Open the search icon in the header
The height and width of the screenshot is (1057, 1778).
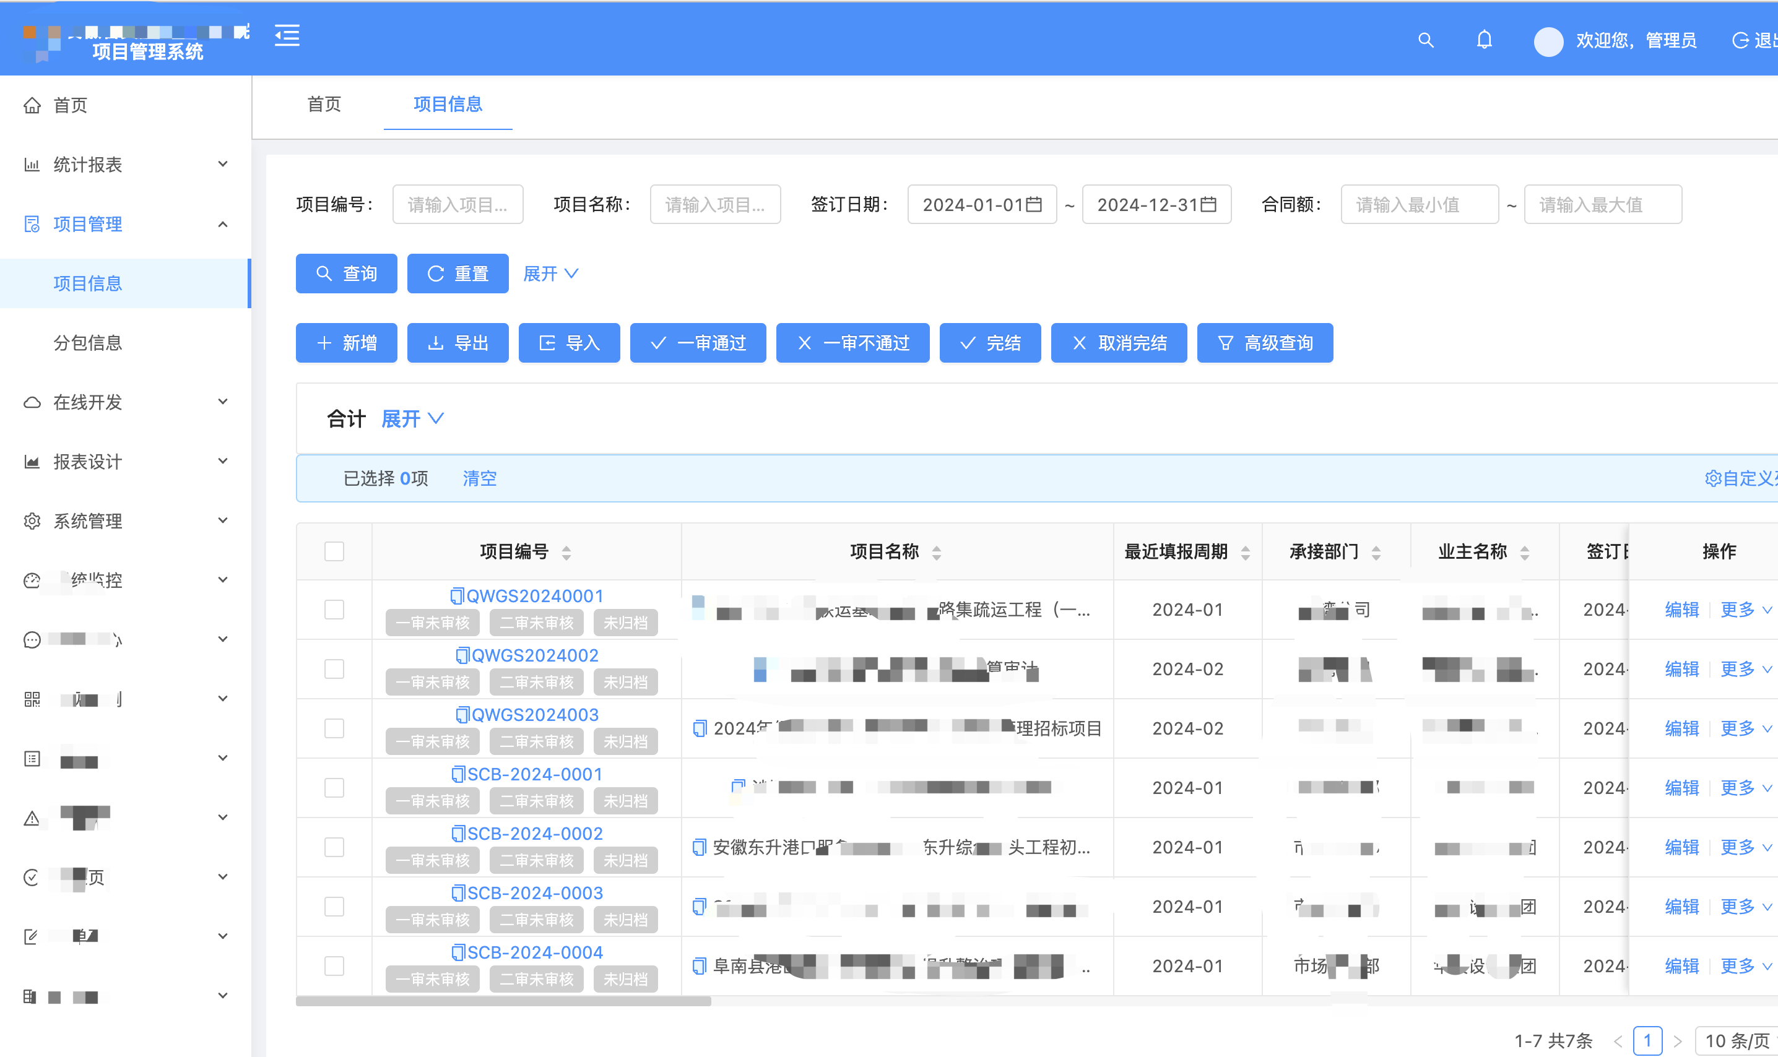click(1425, 40)
